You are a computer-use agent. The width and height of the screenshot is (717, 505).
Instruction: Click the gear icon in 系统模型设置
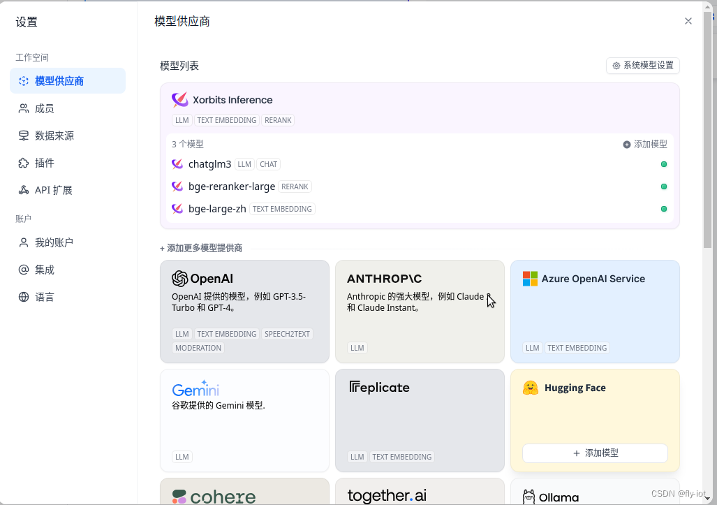[616, 66]
